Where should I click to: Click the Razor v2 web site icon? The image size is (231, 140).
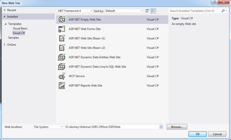(x=62, y=48)
